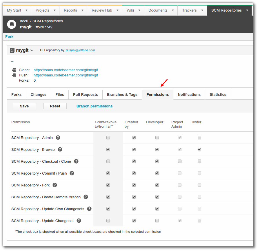Expand the Reports menu arrow
The height and width of the screenshot is (251, 258).
point(82,10)
